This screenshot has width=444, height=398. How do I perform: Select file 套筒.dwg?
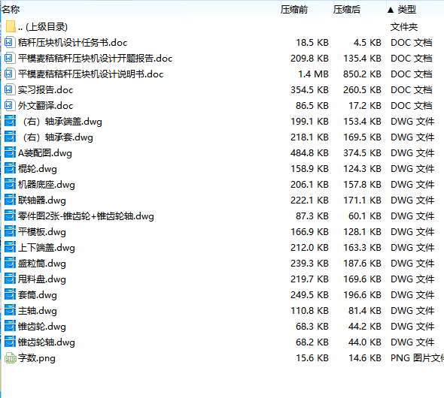38,295
